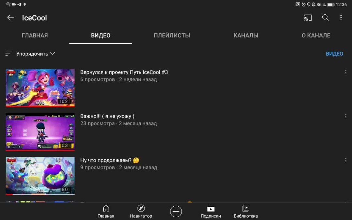Tap the IceCool channel title

click(x=34, y=18)
